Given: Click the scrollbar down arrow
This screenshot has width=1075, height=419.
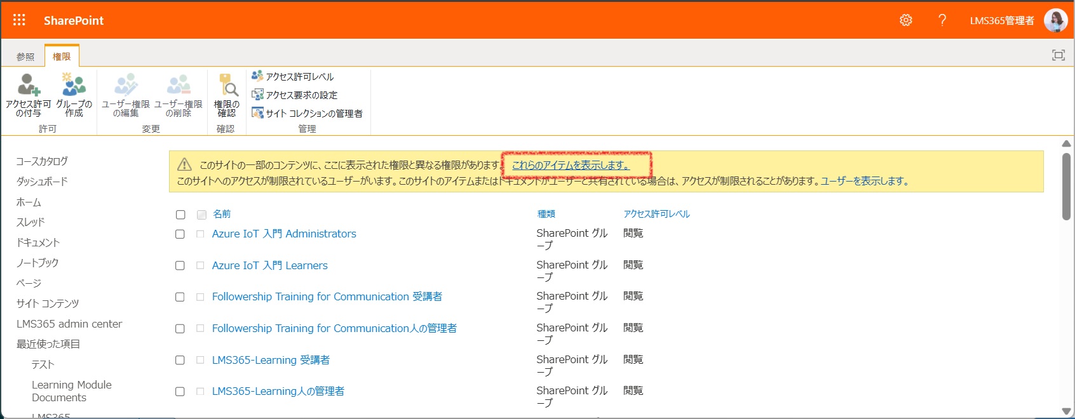Looking at the screenshot, I should pyautogui.click(x=1066, y=411).
